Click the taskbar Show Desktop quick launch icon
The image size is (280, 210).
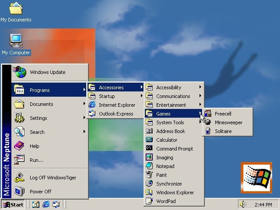(x=36, y=204)
